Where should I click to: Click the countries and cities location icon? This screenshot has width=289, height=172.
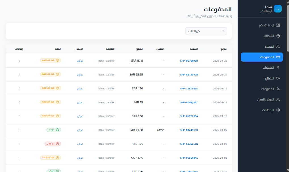[x=278, y=100]
